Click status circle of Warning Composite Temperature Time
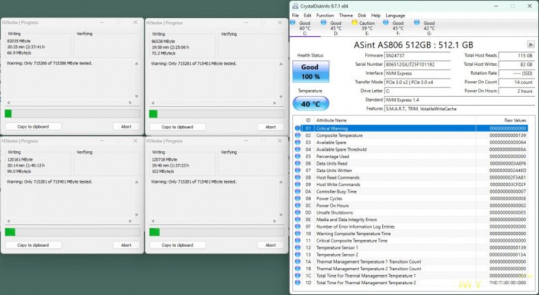The width and height of the screenshot is (539, 295). (298, 234)
